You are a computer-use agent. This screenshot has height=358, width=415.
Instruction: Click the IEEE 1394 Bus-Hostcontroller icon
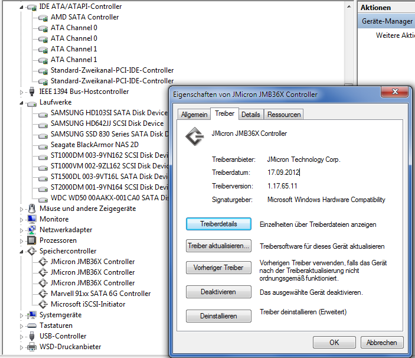tap(32, 92)
